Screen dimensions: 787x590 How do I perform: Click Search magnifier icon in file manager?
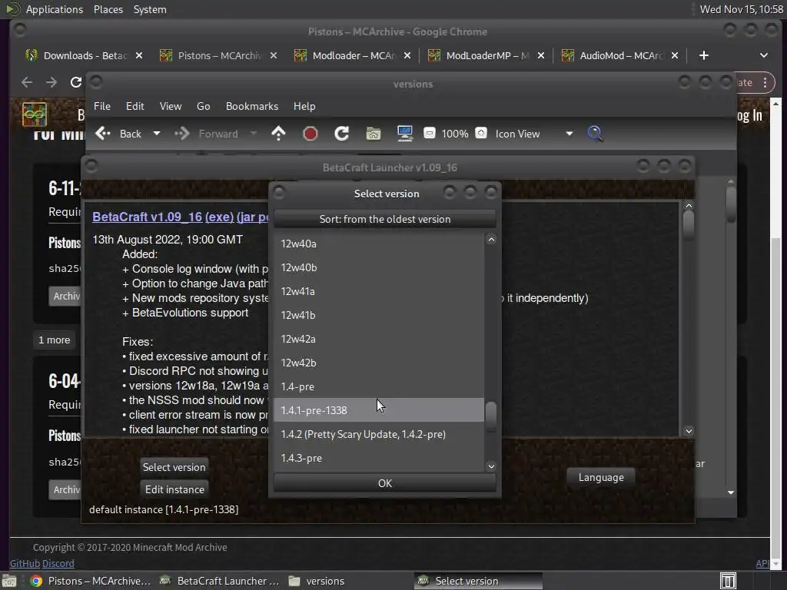(595, 134)
